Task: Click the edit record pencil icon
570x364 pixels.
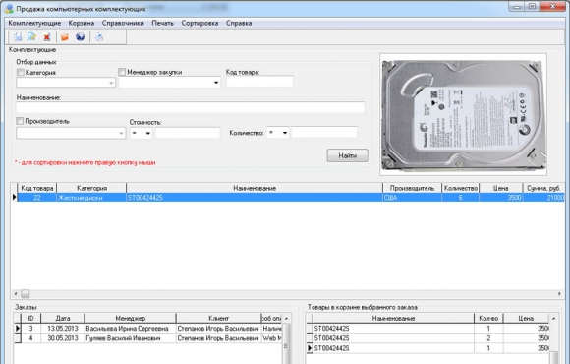Action: click(32, 36)
